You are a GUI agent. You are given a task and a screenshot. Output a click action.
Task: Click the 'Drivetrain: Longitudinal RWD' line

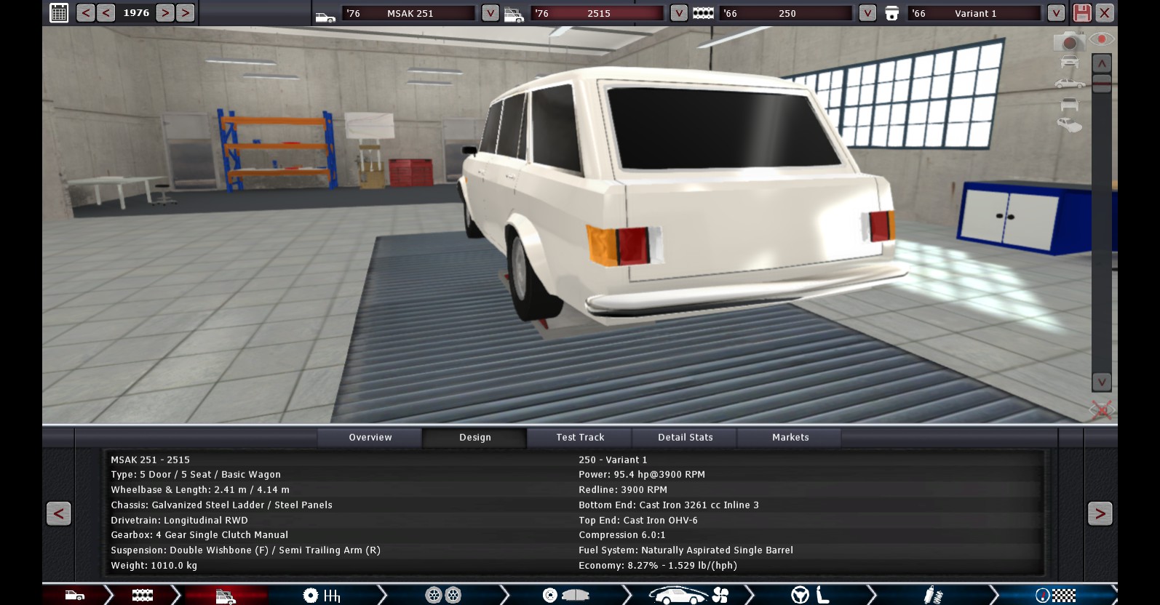[179, 520]
